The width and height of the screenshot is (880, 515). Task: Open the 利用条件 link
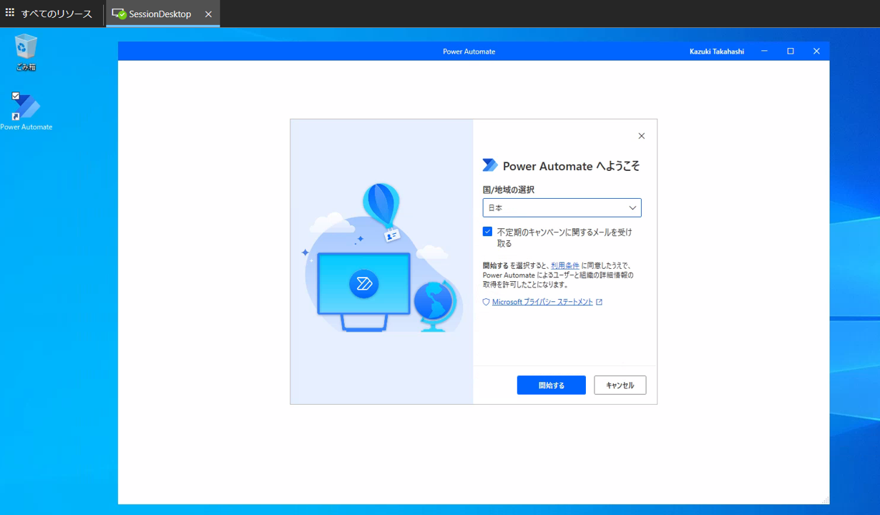[x=564, y=265]
